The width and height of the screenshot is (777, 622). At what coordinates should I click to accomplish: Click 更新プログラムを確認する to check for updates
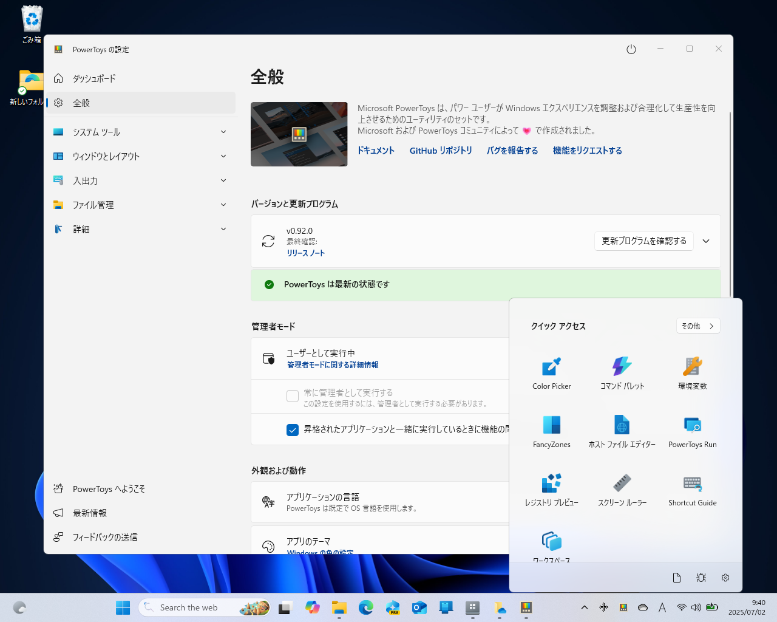643,241
